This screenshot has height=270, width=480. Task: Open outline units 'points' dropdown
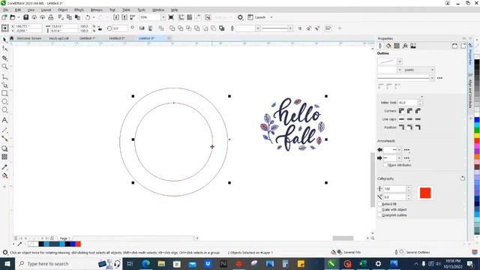point(432,70)
